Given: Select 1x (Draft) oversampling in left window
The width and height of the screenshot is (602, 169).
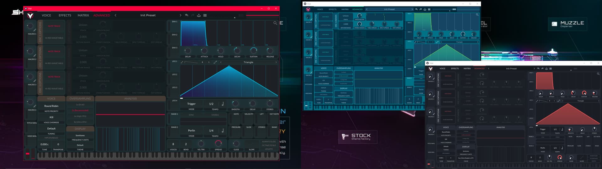Looking at the screenshot, I should pos(80,105).
